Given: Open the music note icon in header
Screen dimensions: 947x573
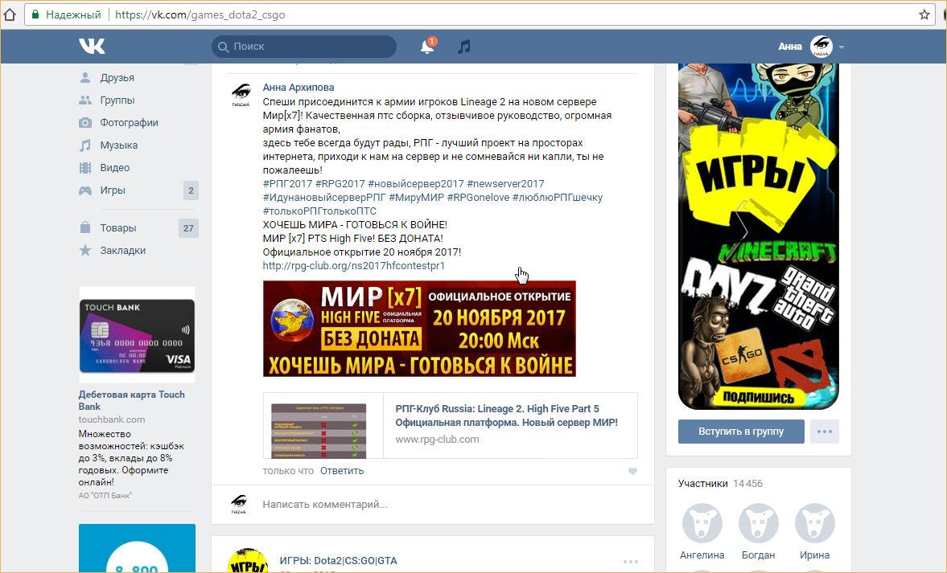Looking at the screenshot, I should pyautogui.click(x=463, y=47).
